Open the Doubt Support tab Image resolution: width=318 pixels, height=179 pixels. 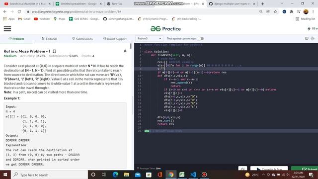coord(115,39)
